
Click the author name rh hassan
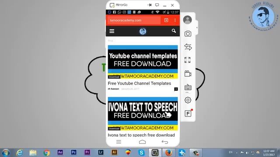click(113, 89)
